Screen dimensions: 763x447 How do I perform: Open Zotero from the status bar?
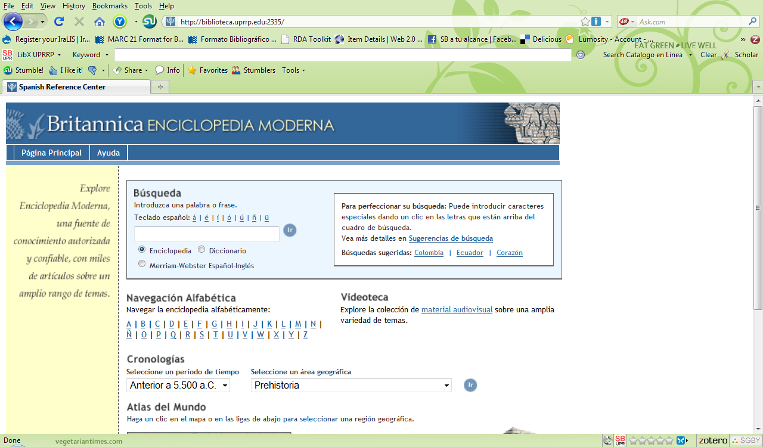click(713, 440)
